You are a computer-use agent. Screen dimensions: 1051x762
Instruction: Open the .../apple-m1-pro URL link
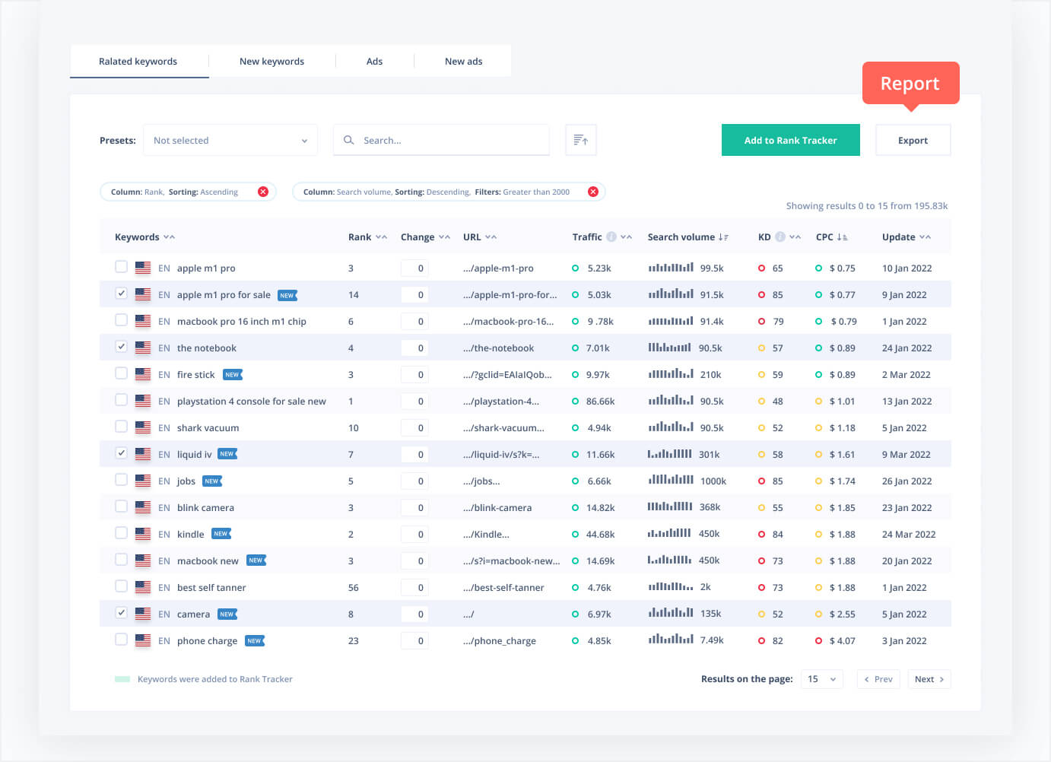(498, 268)
